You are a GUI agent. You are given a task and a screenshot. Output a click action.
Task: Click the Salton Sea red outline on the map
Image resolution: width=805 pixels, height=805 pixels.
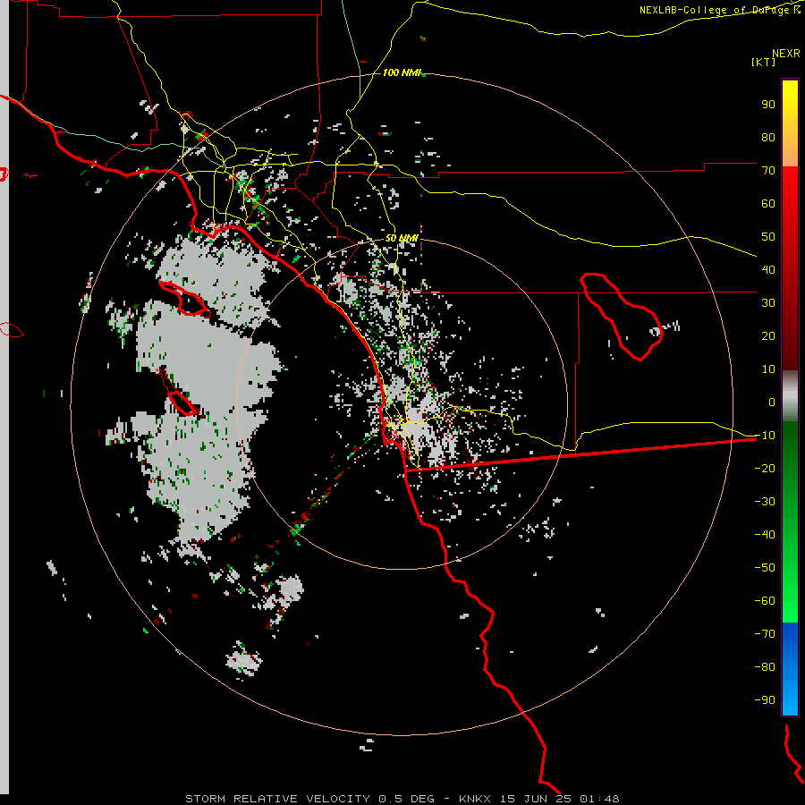click(x=622, y=317)
